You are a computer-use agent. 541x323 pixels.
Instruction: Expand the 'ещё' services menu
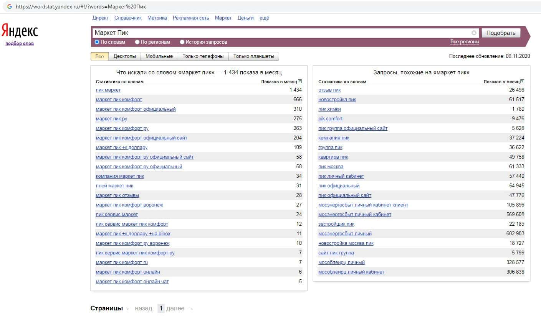click(x=264, y=18)
